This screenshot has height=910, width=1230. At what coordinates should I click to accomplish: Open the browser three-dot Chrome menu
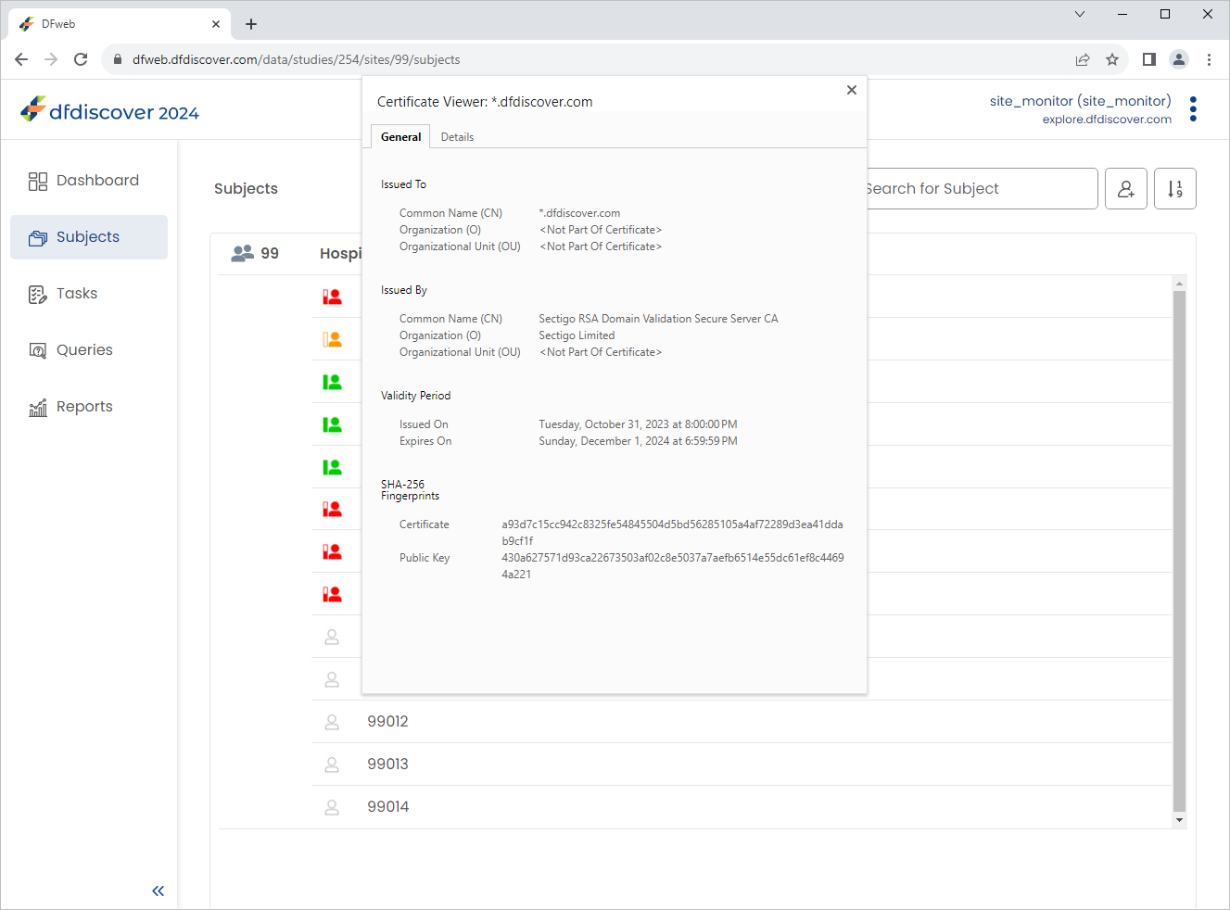click(1209, 59)
